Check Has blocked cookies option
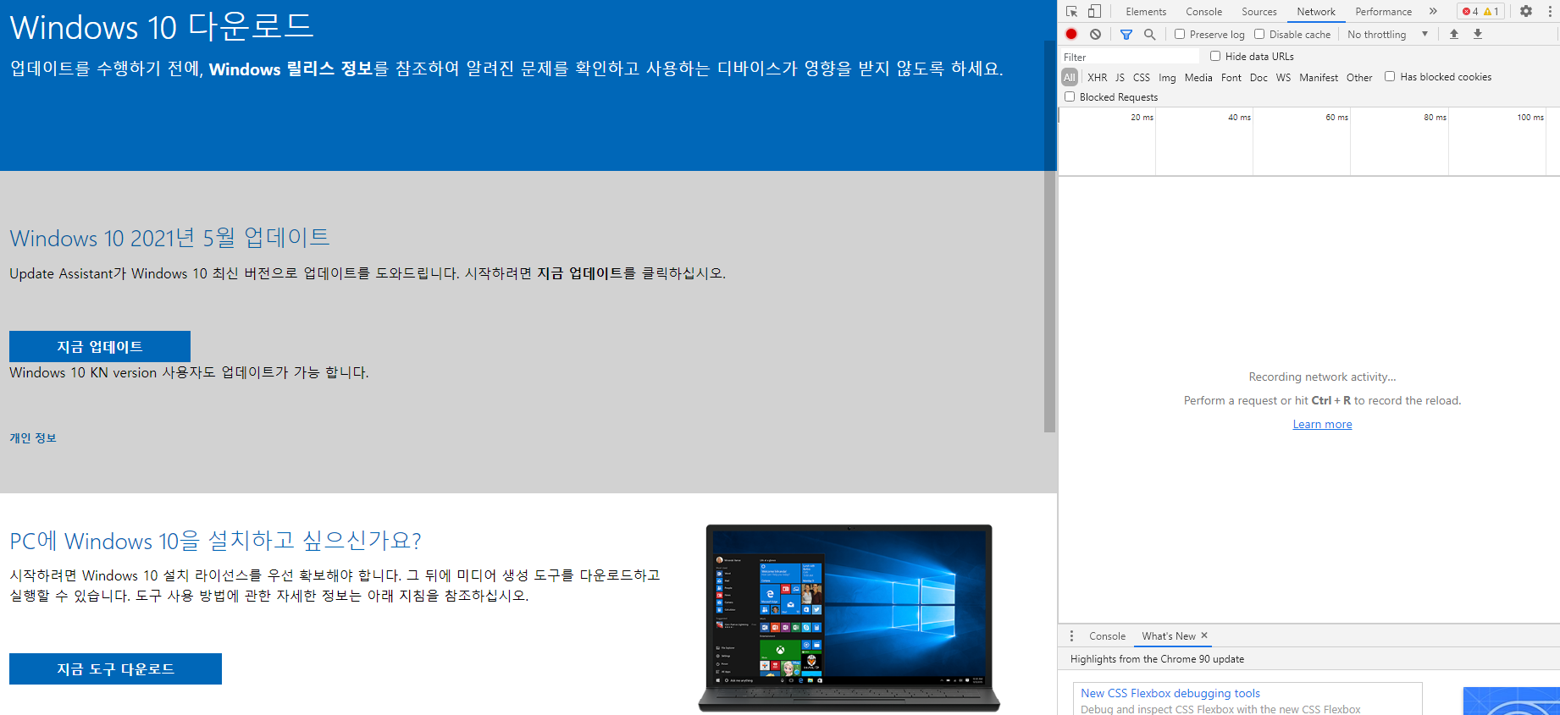Screen dimensions: 1560x715 point(1390,76)
